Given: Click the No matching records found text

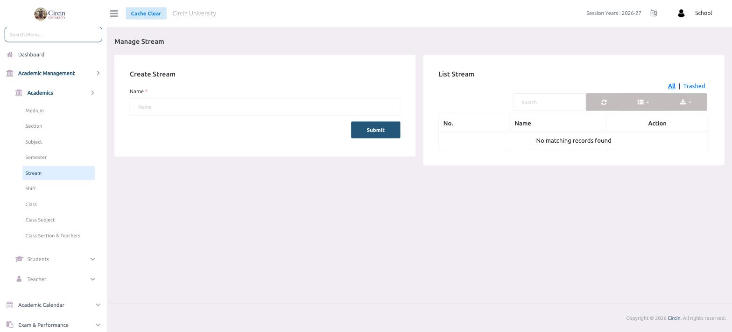Looking at the screenshot, I should click(x=574, y=141).
